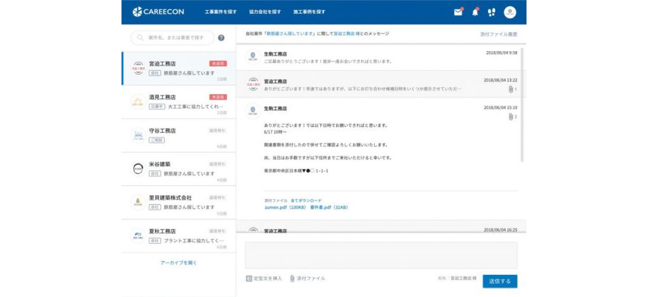Click 生駒工務店 avatar on 9:58 message
The width and height of the screenshot is (648, 297).
(x=253, y=57)
